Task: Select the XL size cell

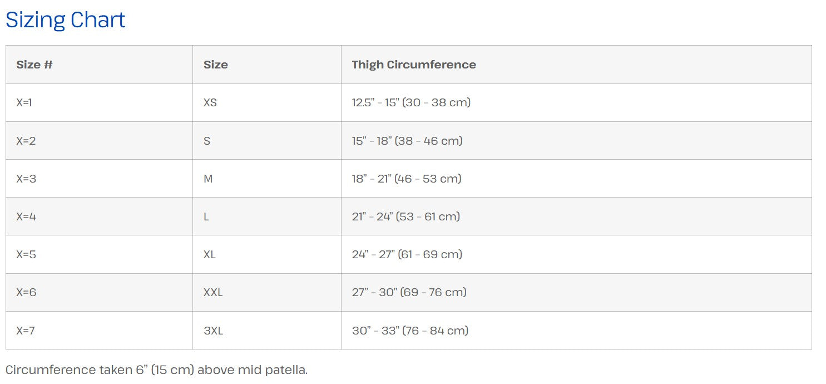Action: (210, 254)
